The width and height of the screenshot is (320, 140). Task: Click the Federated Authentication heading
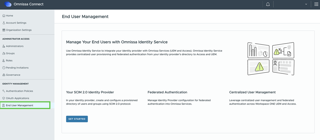(167, 92)
